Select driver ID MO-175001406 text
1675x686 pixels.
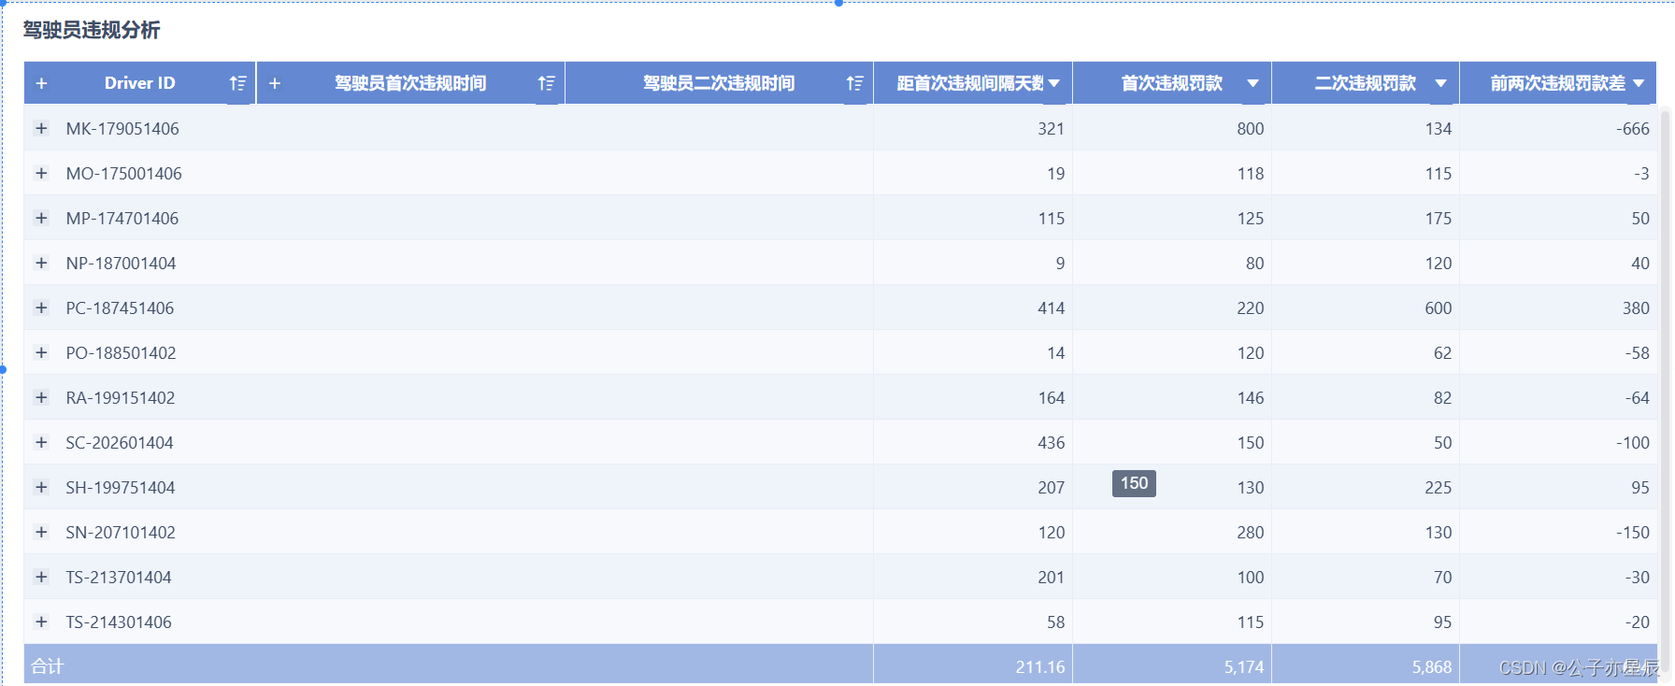(x=123, y=173)
